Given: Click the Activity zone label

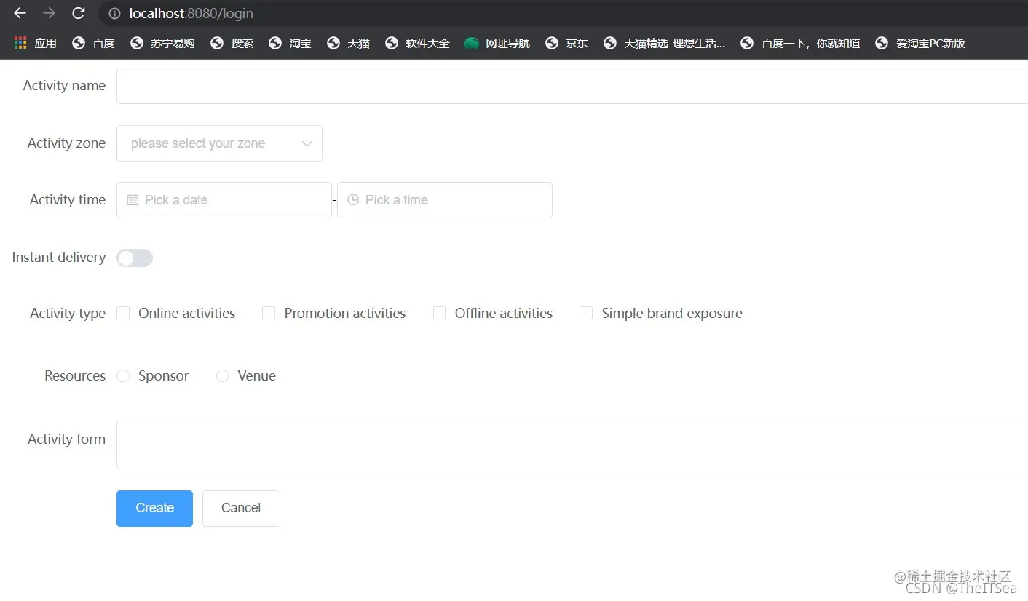Looking at the screenshot, I should [x=66, y=143].
